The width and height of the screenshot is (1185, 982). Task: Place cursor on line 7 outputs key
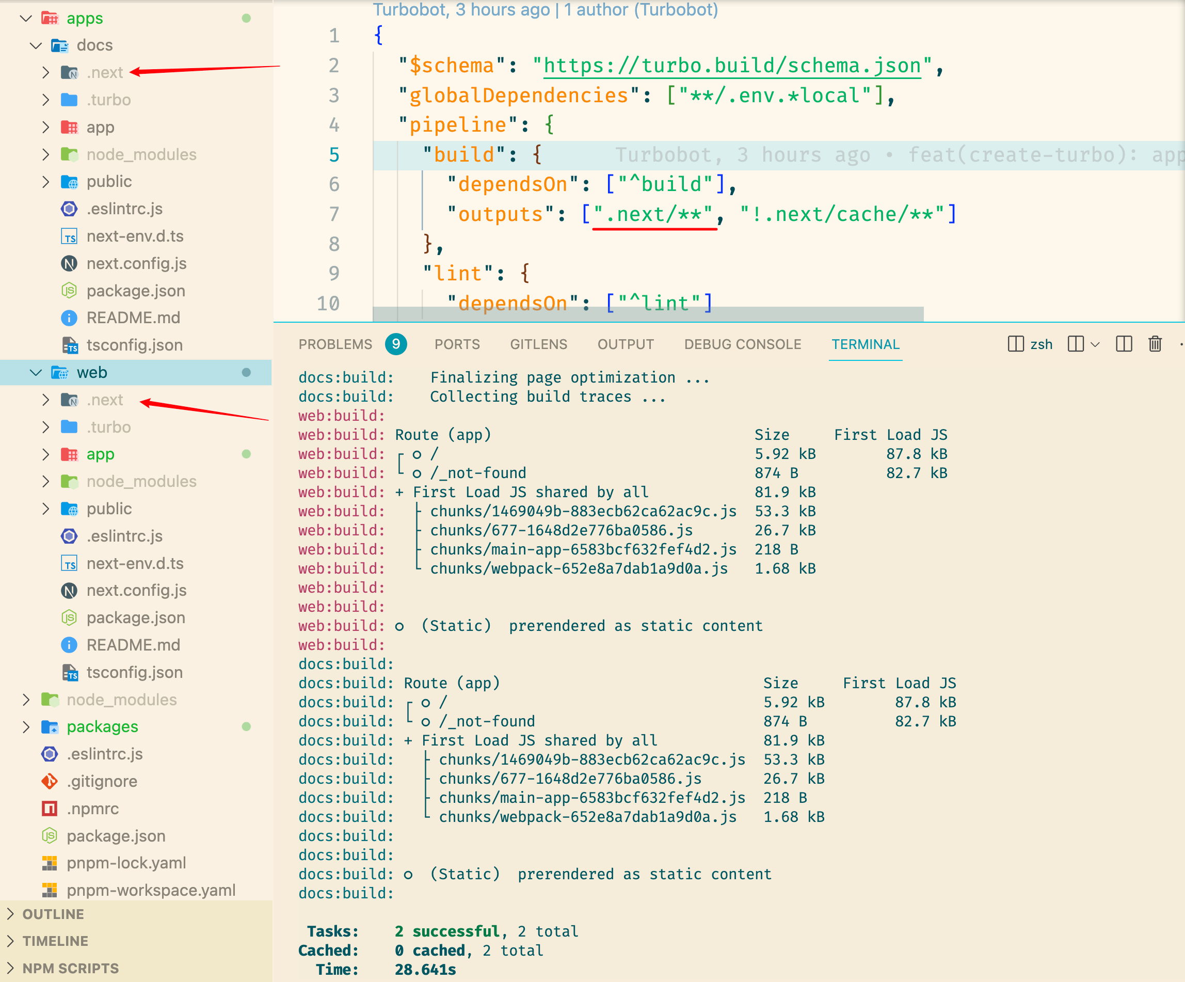[x=501, y=214]
